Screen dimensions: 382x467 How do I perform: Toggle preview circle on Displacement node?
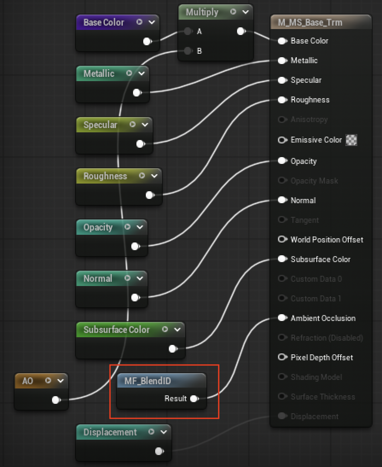(x=151, y=432)
